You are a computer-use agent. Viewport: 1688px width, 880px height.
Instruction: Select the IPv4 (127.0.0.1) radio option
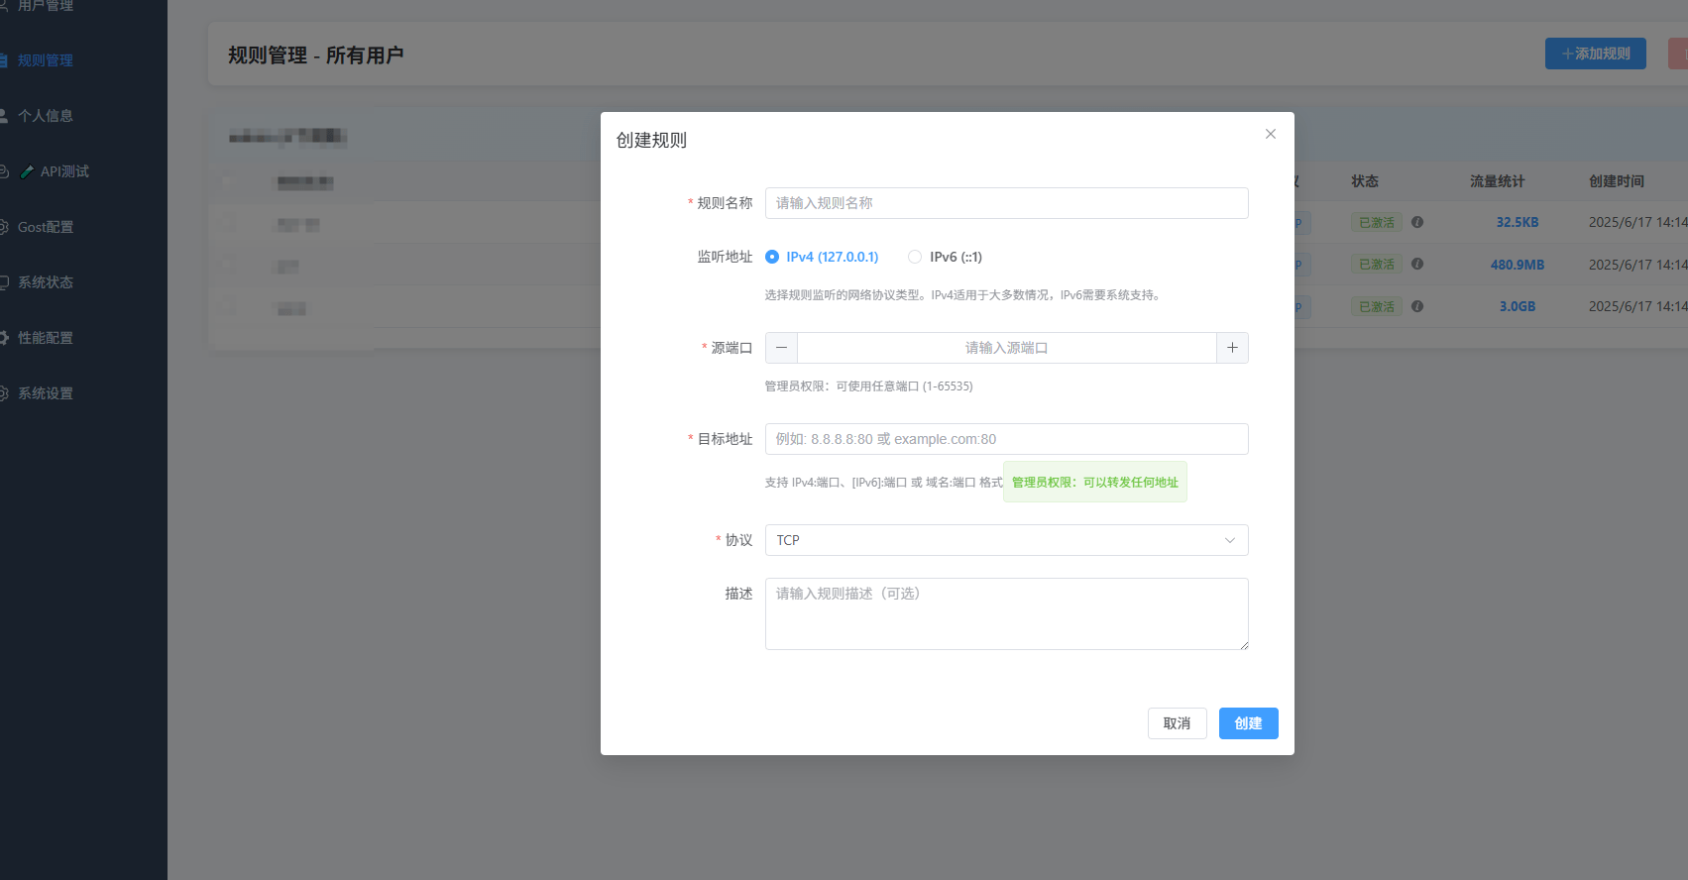(822, 257)
